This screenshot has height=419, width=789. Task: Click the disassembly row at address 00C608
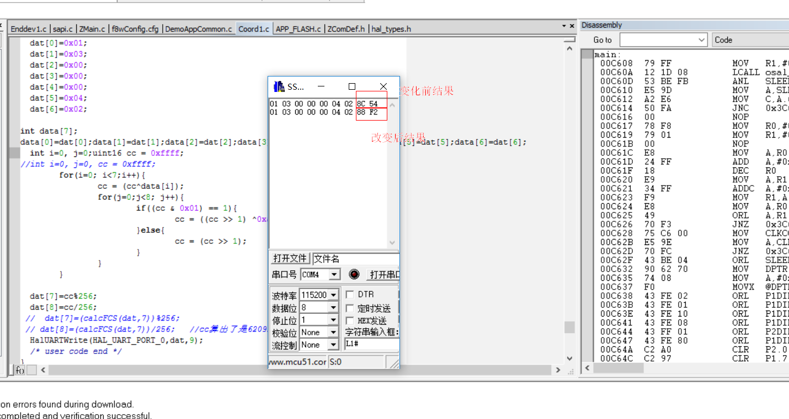pos(692,63)
